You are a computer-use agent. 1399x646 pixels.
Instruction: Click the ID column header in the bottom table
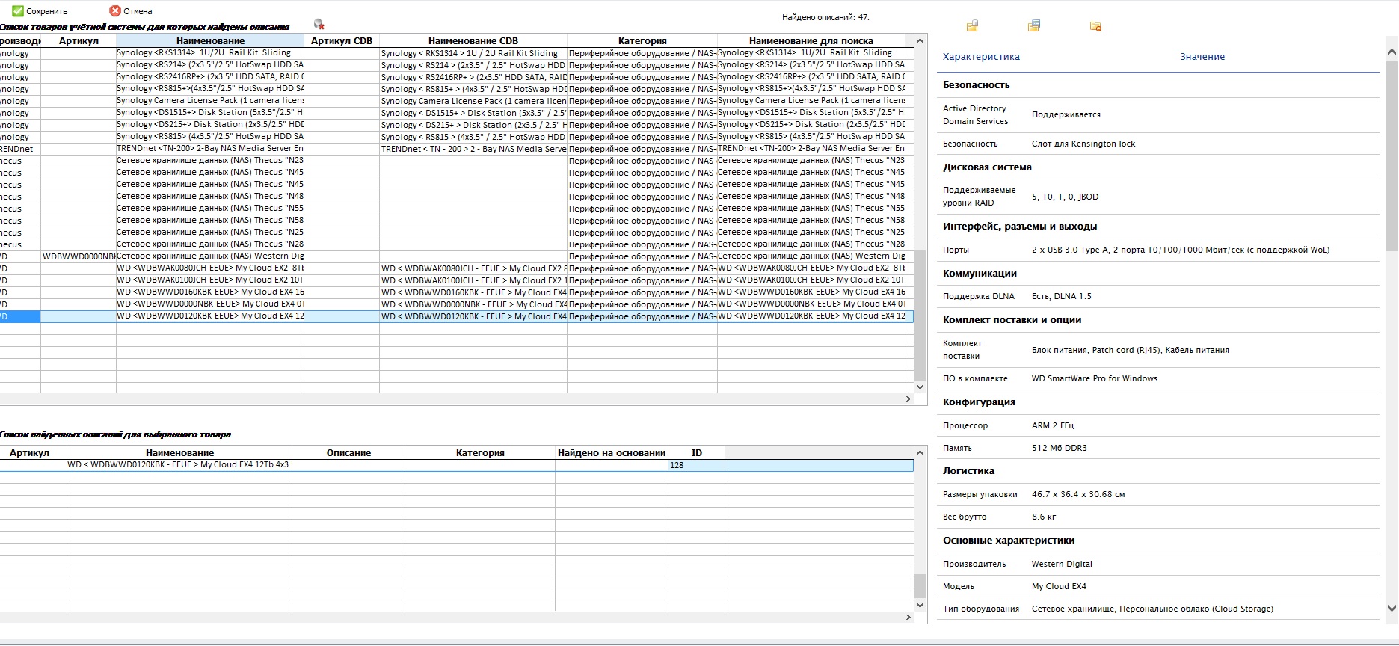(696, 453)
